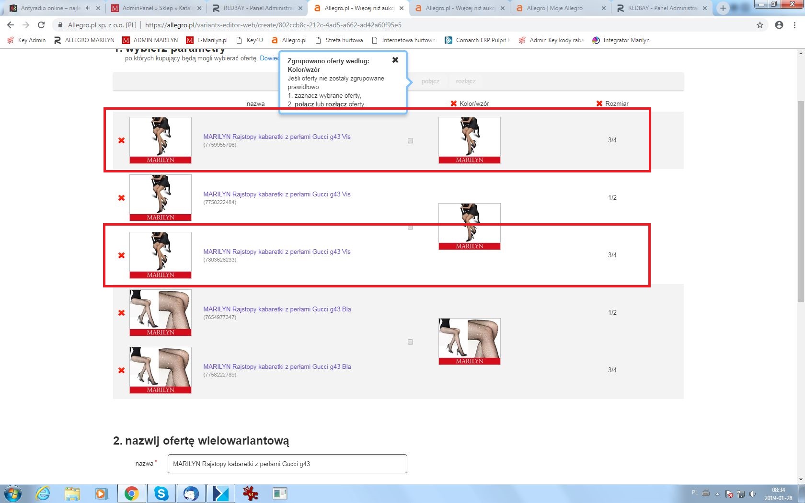Open the Chrome three-dot menu
805x503 pixels.
(x=794, y=25)
